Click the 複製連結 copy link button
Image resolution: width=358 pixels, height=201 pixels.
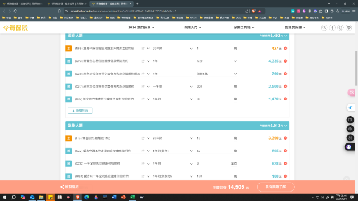pyautogui.click(x=69, y=187)
